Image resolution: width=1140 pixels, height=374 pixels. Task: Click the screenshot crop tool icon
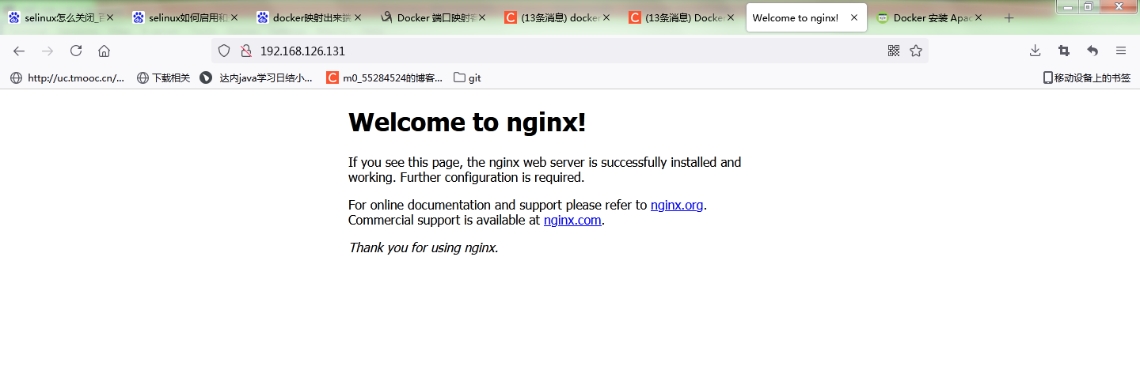point(1064,51)
